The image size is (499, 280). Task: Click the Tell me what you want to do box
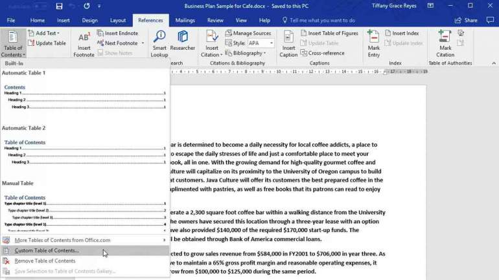click(319, 20)
